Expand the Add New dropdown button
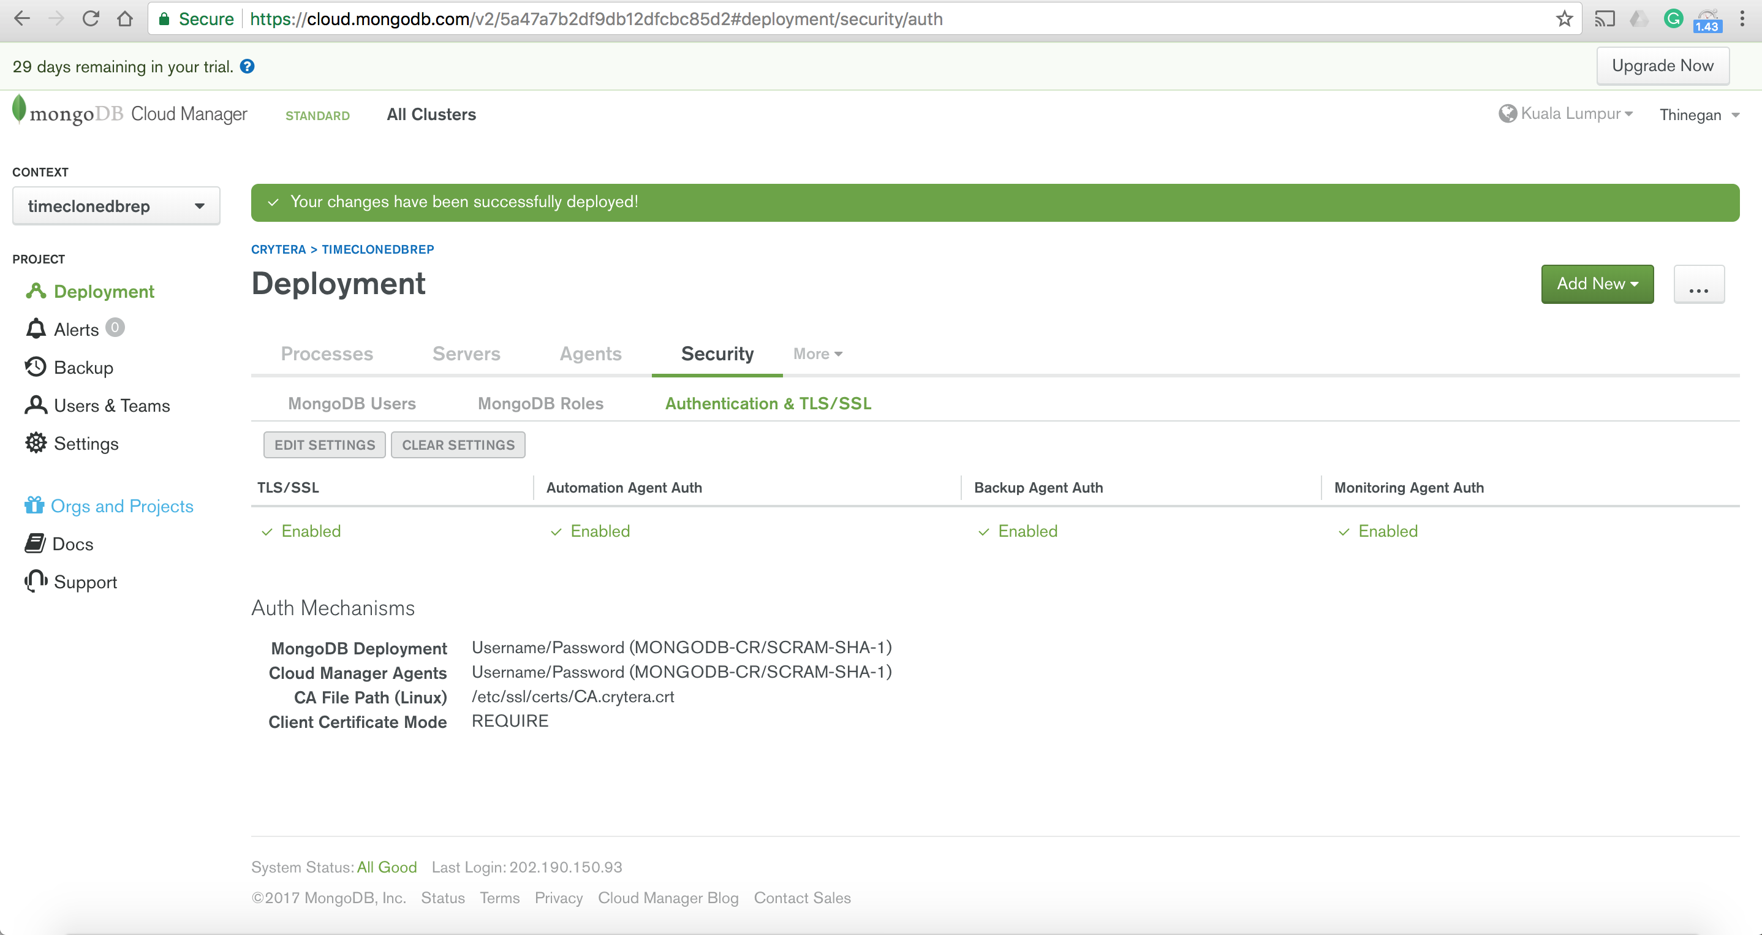The height and width of the screenshot is (935, 1762). 1597,284
